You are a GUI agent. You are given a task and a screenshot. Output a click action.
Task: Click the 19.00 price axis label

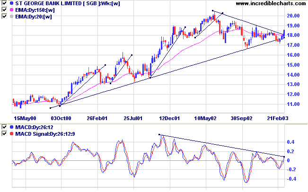point(293,26)
